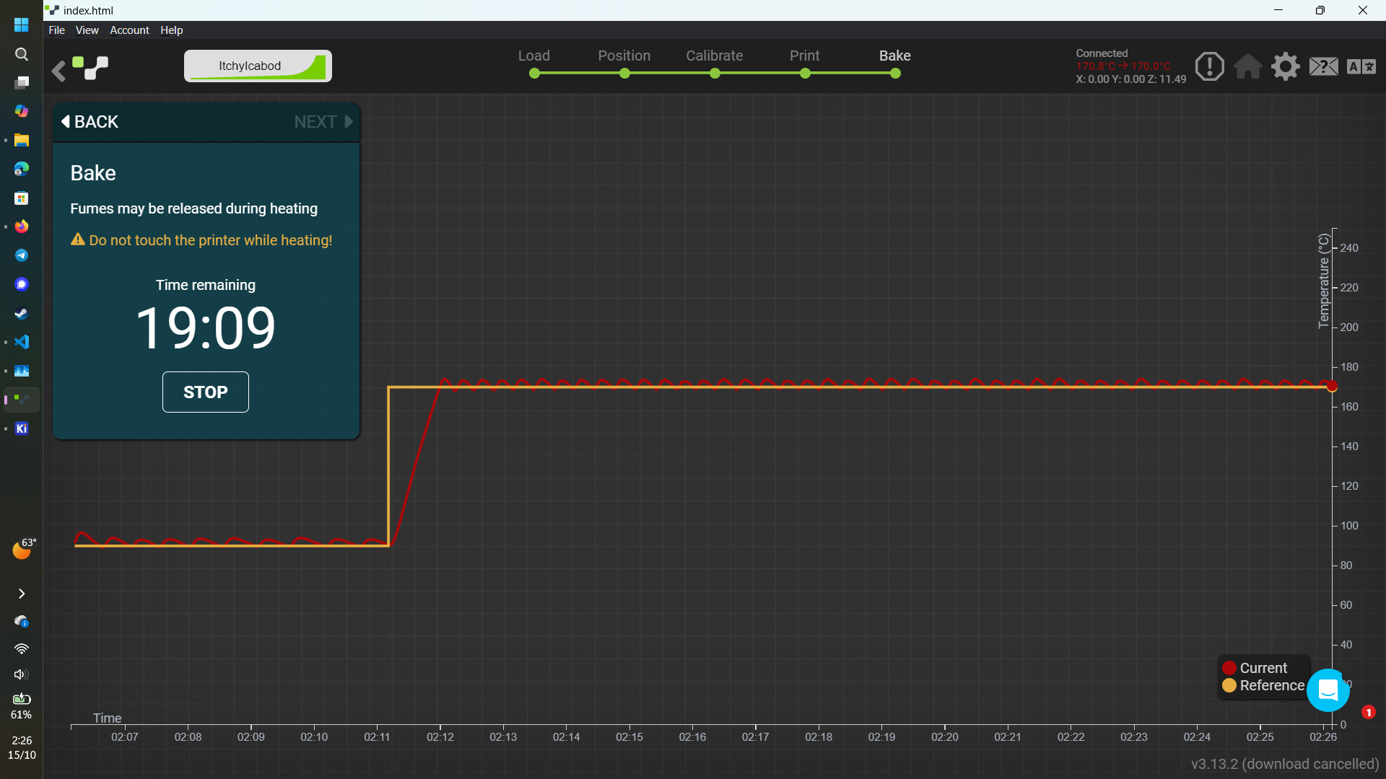The image size is (1386, 779).
Task: Click the red current temperature point on the graph
Action: click(x=1332, y=387)
